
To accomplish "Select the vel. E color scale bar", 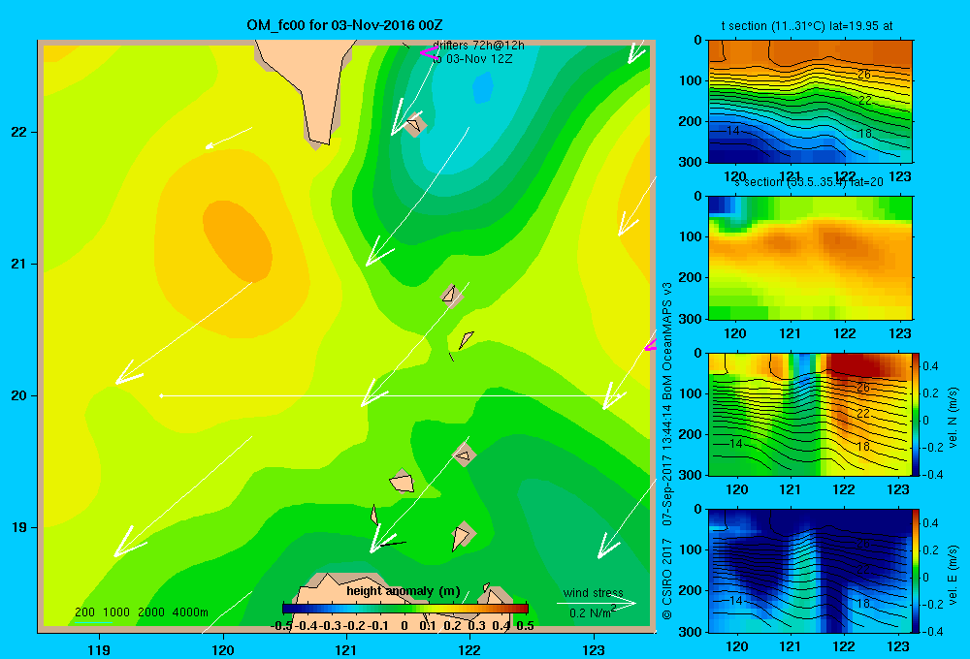I will coord(917,570).
